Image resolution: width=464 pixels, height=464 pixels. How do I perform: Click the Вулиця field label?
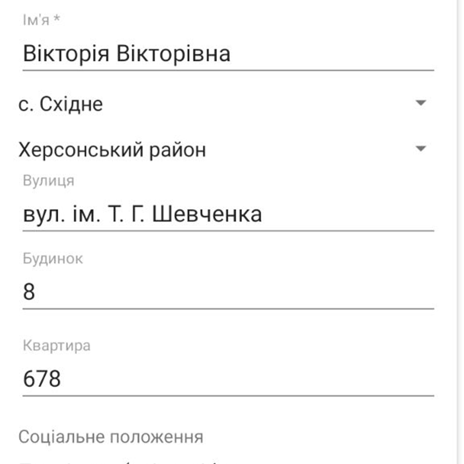[x=48, y=181]
